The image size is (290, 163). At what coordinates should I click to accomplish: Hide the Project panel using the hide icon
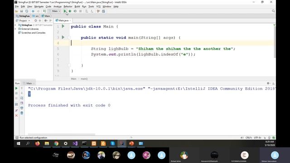[x=51, y=20]
